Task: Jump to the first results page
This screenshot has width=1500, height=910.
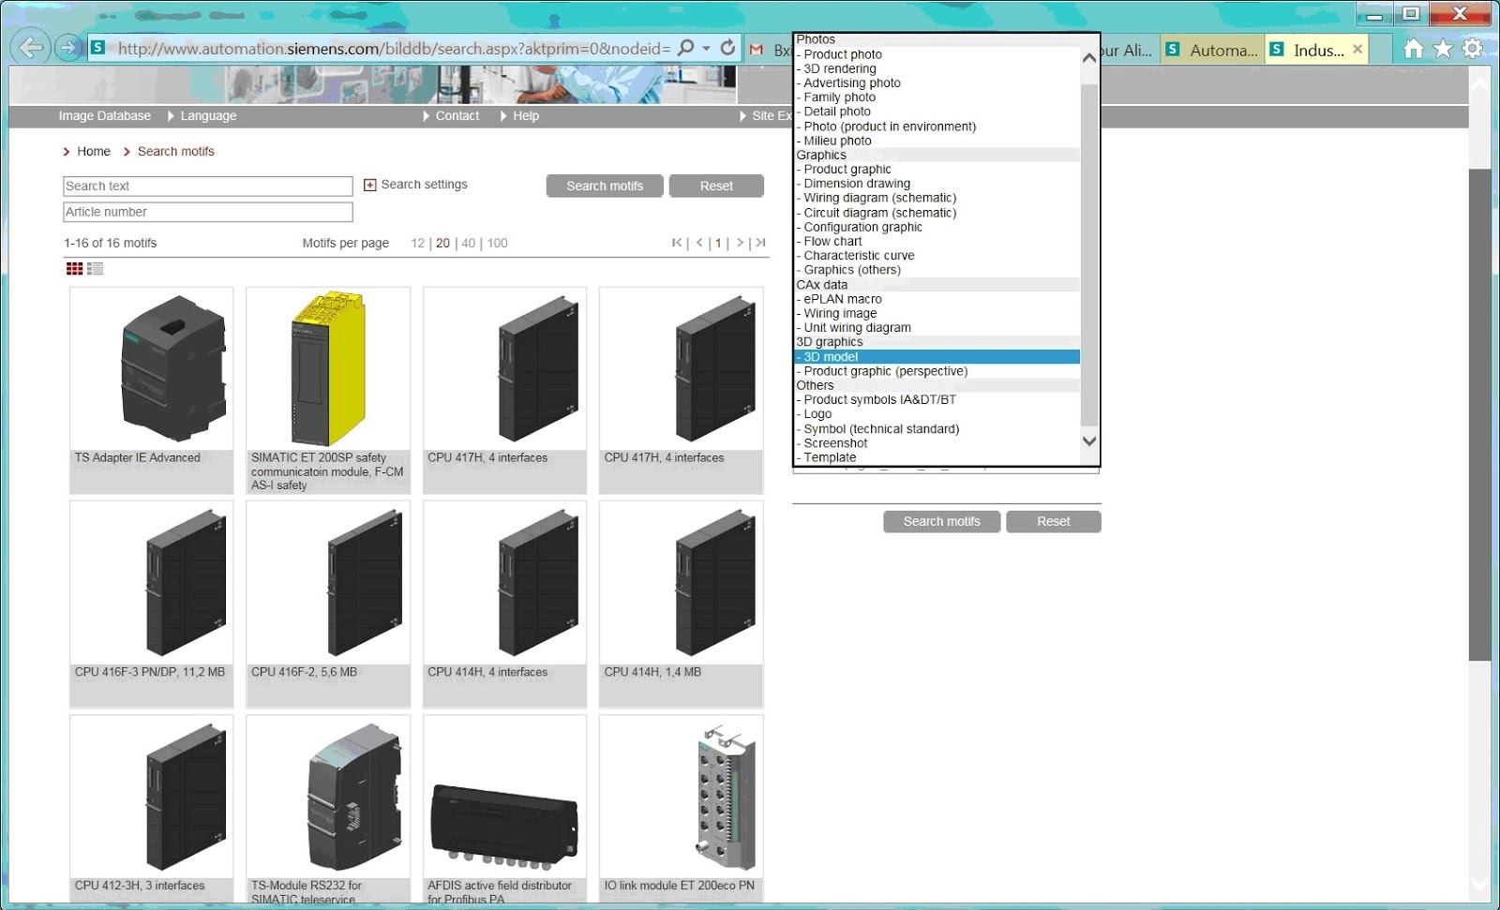Action: pyautogui.click(x=677, y=243)
